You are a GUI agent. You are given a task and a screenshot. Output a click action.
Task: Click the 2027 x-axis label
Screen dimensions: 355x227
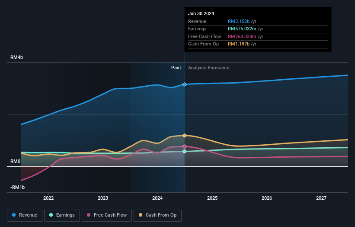click(321, 198)
